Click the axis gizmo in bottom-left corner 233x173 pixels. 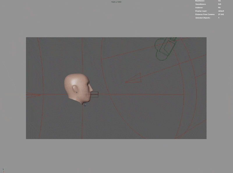[3, 170]
